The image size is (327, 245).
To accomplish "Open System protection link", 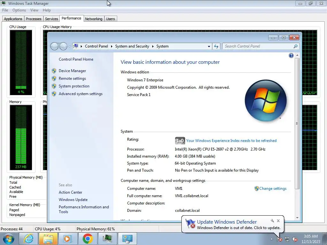I will click(74, 86).
